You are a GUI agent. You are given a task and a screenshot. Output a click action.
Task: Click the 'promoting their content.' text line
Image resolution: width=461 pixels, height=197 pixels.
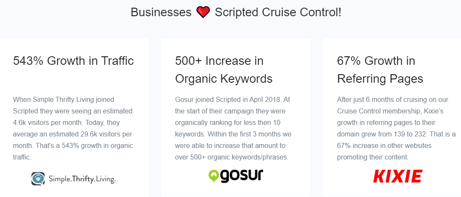pyautogui.click(x=373, y=157)
